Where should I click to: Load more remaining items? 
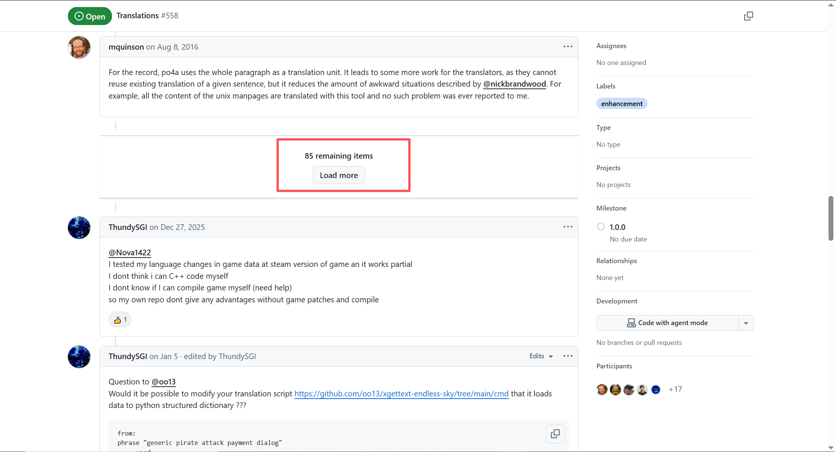click(x=339, y=175)
